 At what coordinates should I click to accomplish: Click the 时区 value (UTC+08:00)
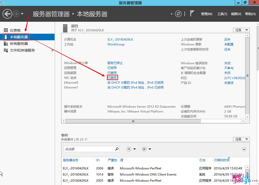(x=235, y=78)
